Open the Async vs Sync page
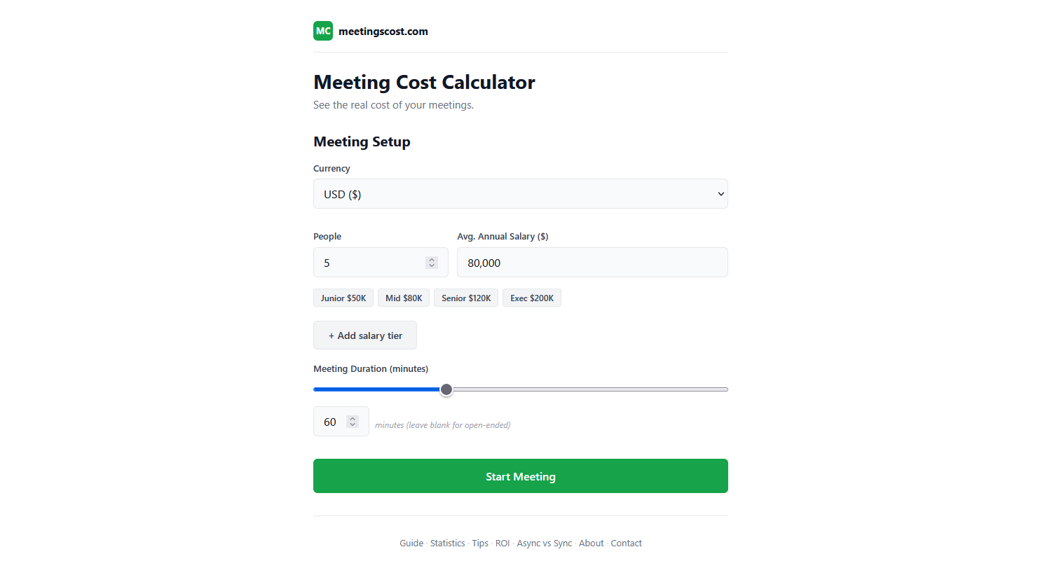The width and height of the screenshot is (1038, 561). click(545, 543)
